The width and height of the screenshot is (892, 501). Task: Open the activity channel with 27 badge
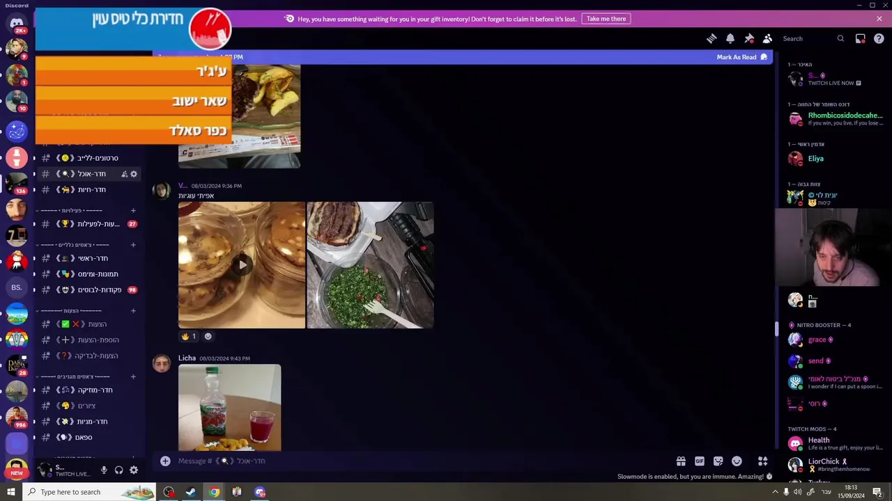pyautogui.click(x=89, y=224)
